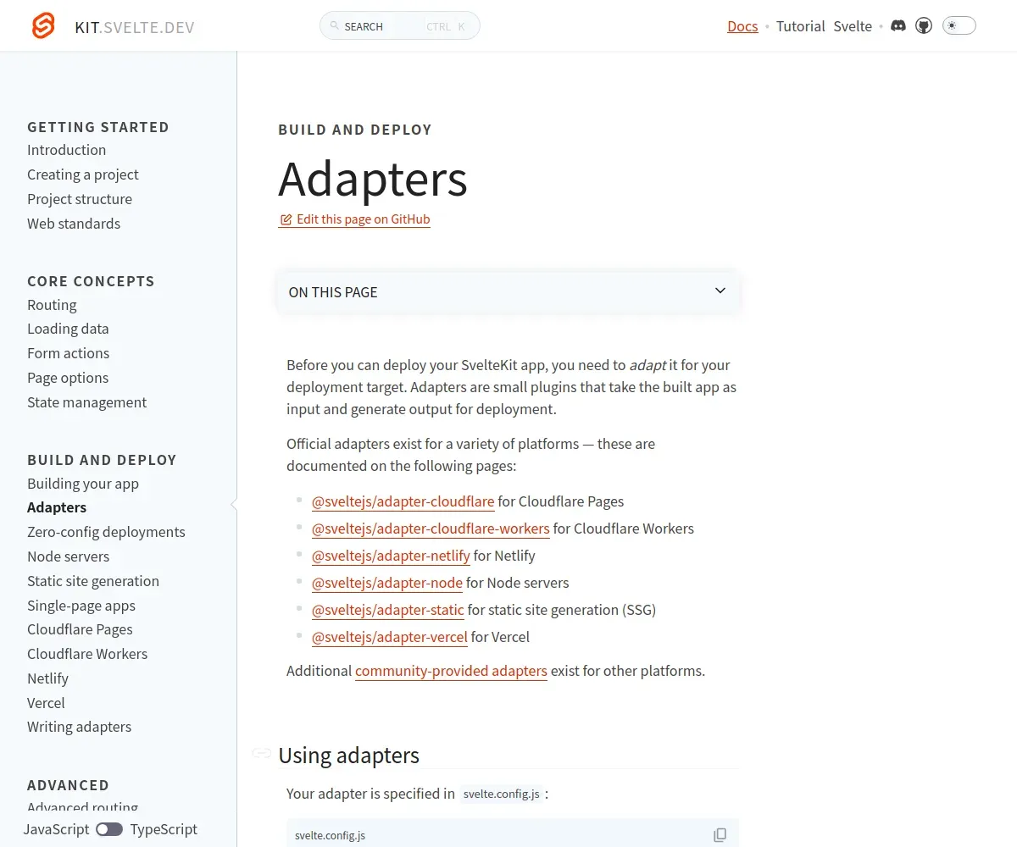Open Form actions in sidebar
This screenshot has width=1017, height=847.
coord(68,353)
